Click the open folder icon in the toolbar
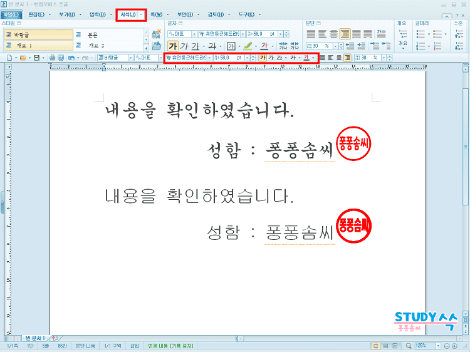470x352 pixels. (x=23, y=58)
